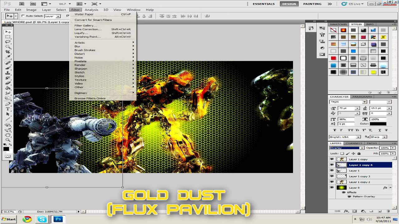
Task: Select the Hand tool
Action: tap(8, 135)
